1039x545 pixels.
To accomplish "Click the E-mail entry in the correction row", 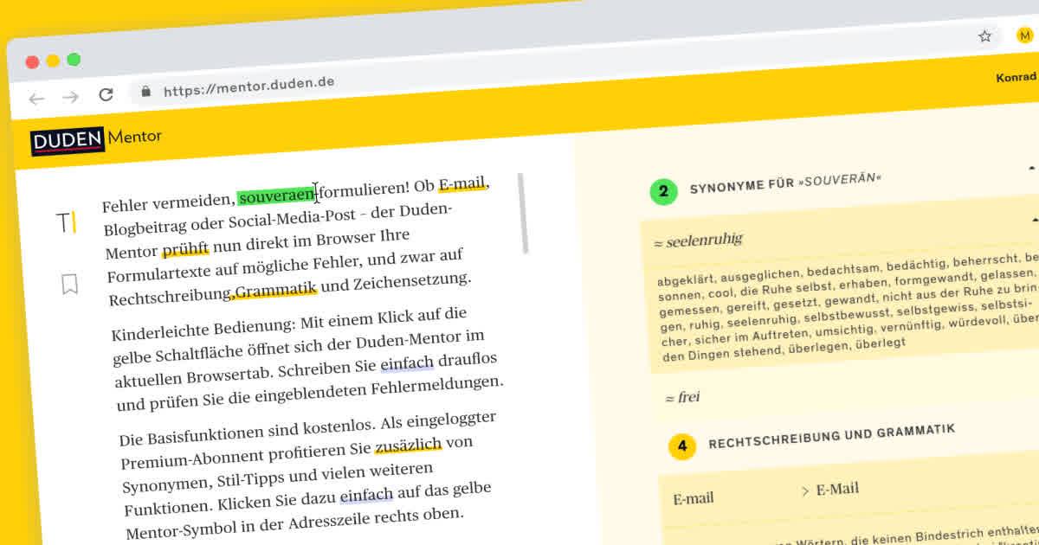I will point(694,499).
